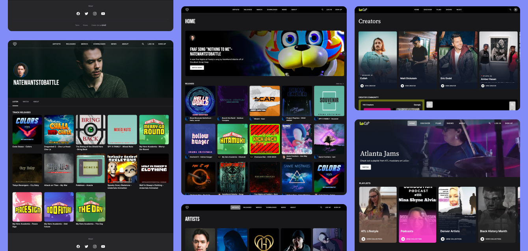This screenshot has width=528, height=251.
Task: Click LoCo+ logo on the Atlanta Jams page
Action: click(x=364, y=123)
